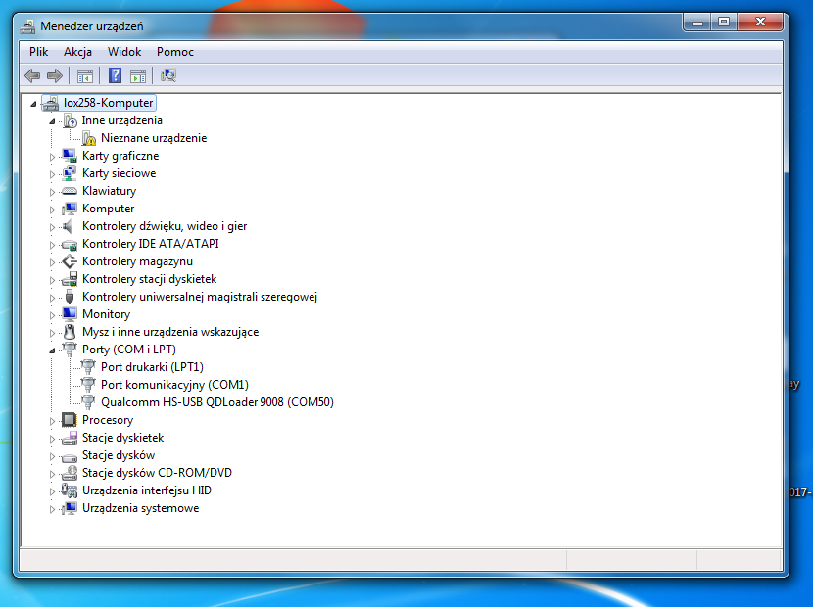Click the Back arrow toolbar button
The height and width of the screenshot is (607, 813).
[x=32, y=75]
